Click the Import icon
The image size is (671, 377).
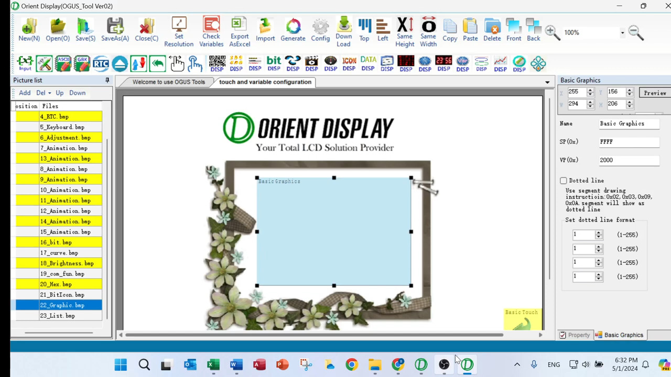tap(265, 30)
